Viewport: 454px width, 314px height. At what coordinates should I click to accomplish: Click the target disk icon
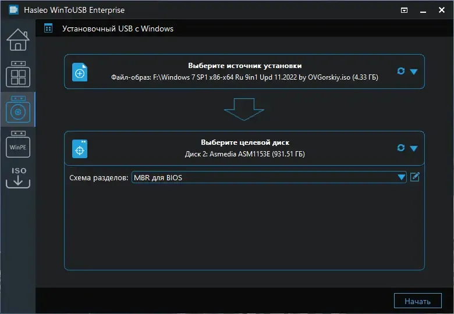pos(80,149)
